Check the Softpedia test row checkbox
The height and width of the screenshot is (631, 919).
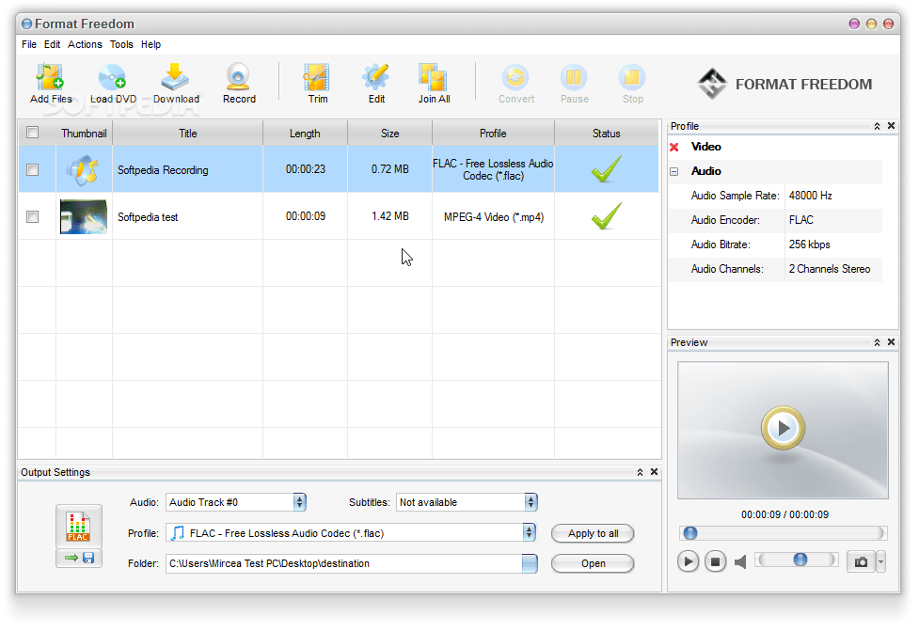click(x=32, y=217)
